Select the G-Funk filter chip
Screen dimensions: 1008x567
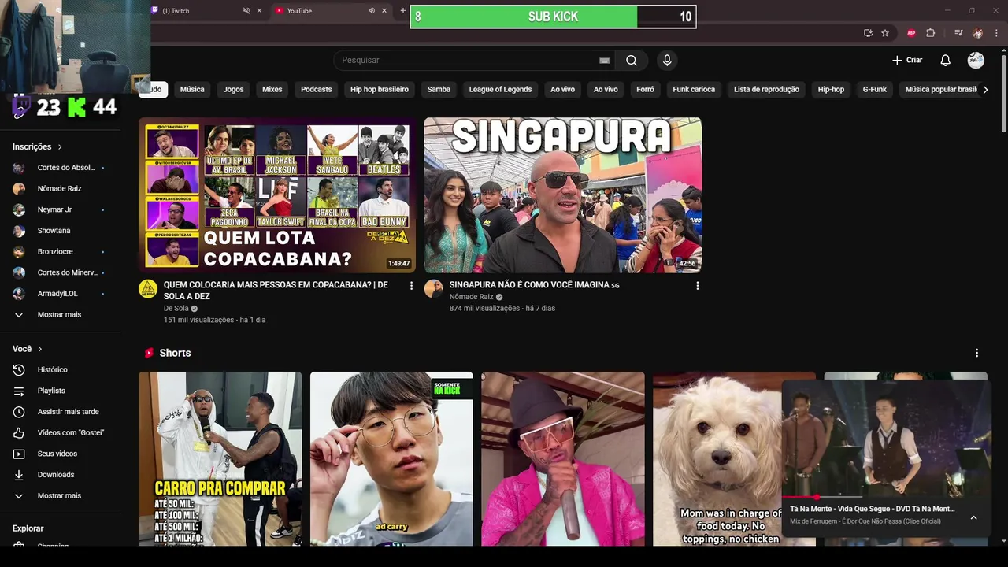point(875,90)
